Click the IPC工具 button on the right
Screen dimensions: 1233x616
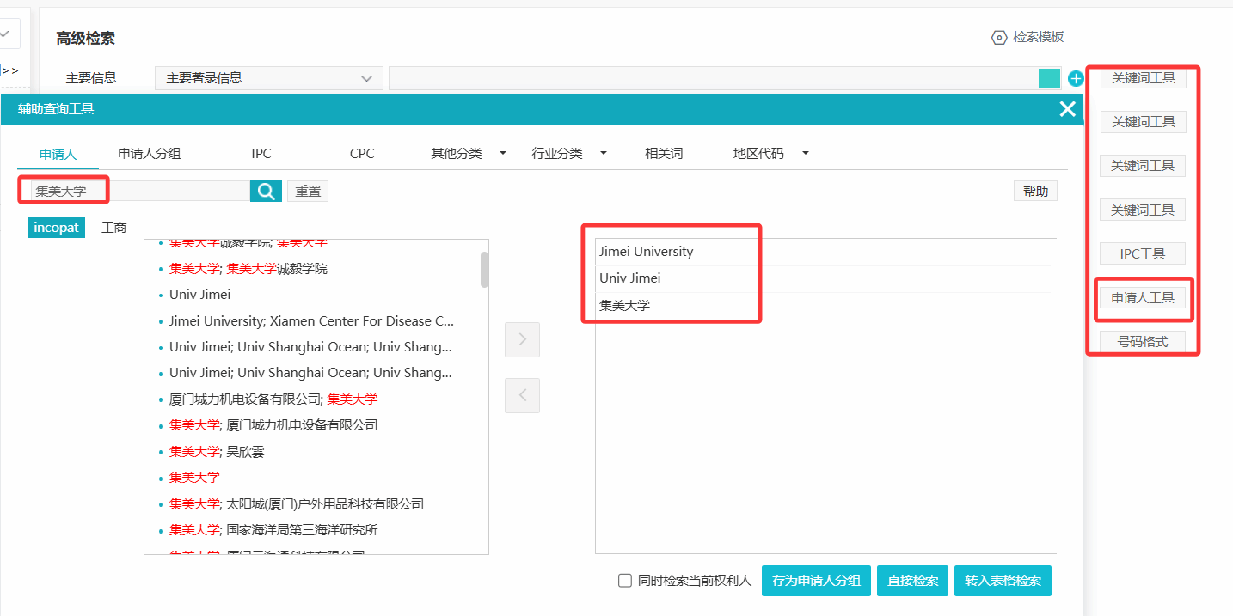[1143, 253]
